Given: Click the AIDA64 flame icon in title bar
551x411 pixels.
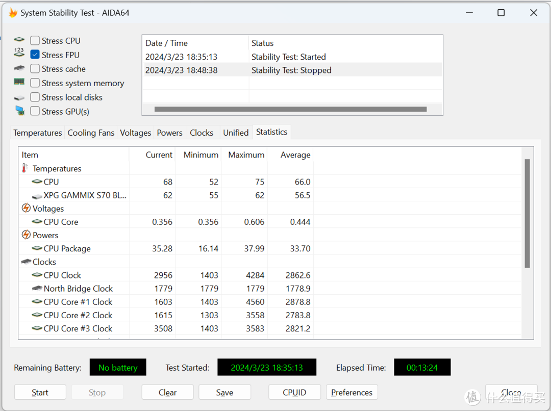Looking at the screenshot, I should 13,13.
